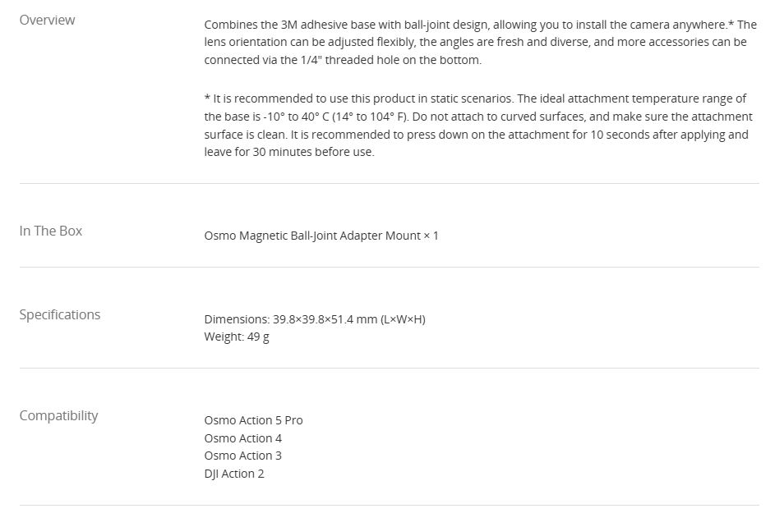This screenshot has width=775, height=513.
Task: Click the Compatibility section heading
Action: point(58,415)
